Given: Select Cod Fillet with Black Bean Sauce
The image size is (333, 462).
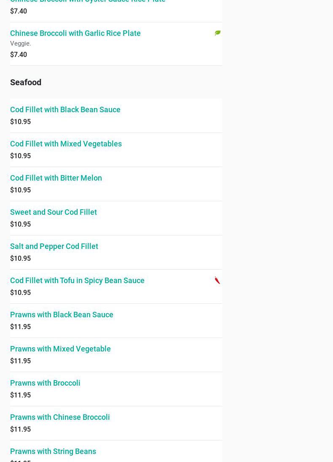Looking at the screenshot, I should (65, 110).
